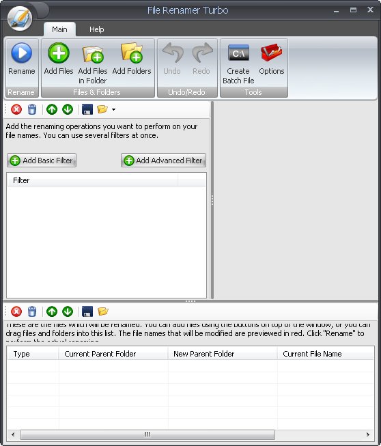
Task: Click the application orb logo button
Action: click(x=20, y=18)
